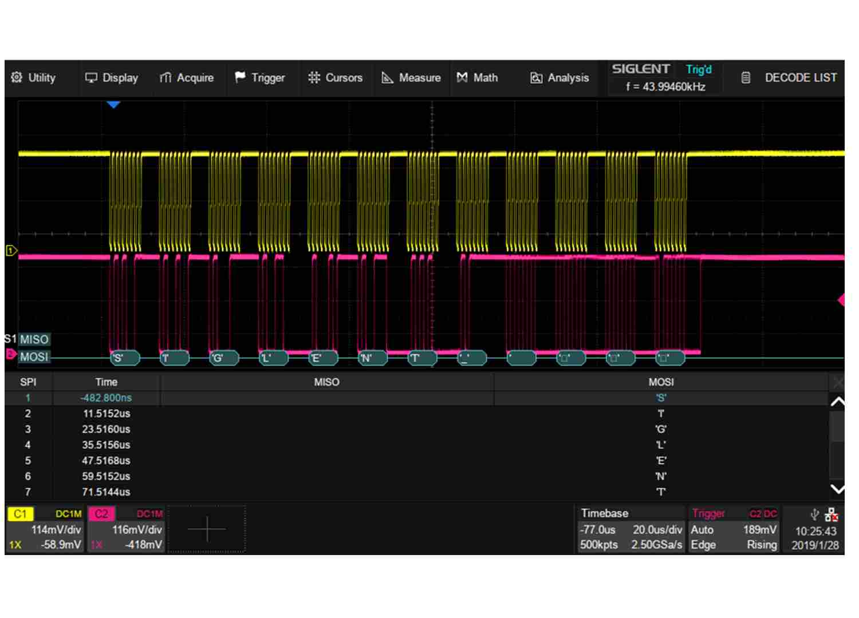Open the Utility gear menu

coord(33,78)
